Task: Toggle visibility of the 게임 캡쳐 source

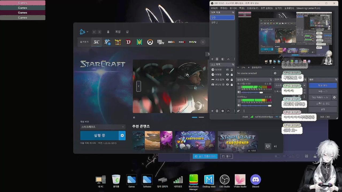Action: (227, 79)
